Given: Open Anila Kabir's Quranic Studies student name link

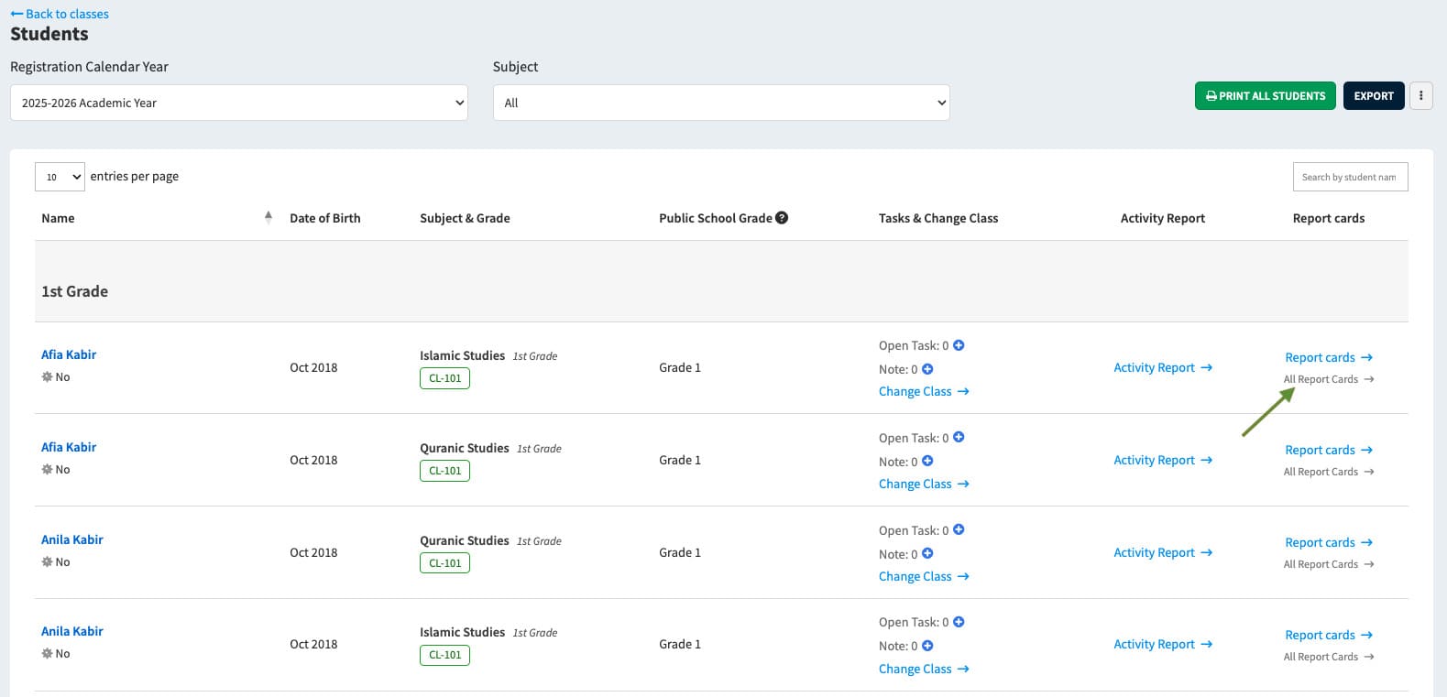Looking at the screenshot, I should tap(72, 539).
